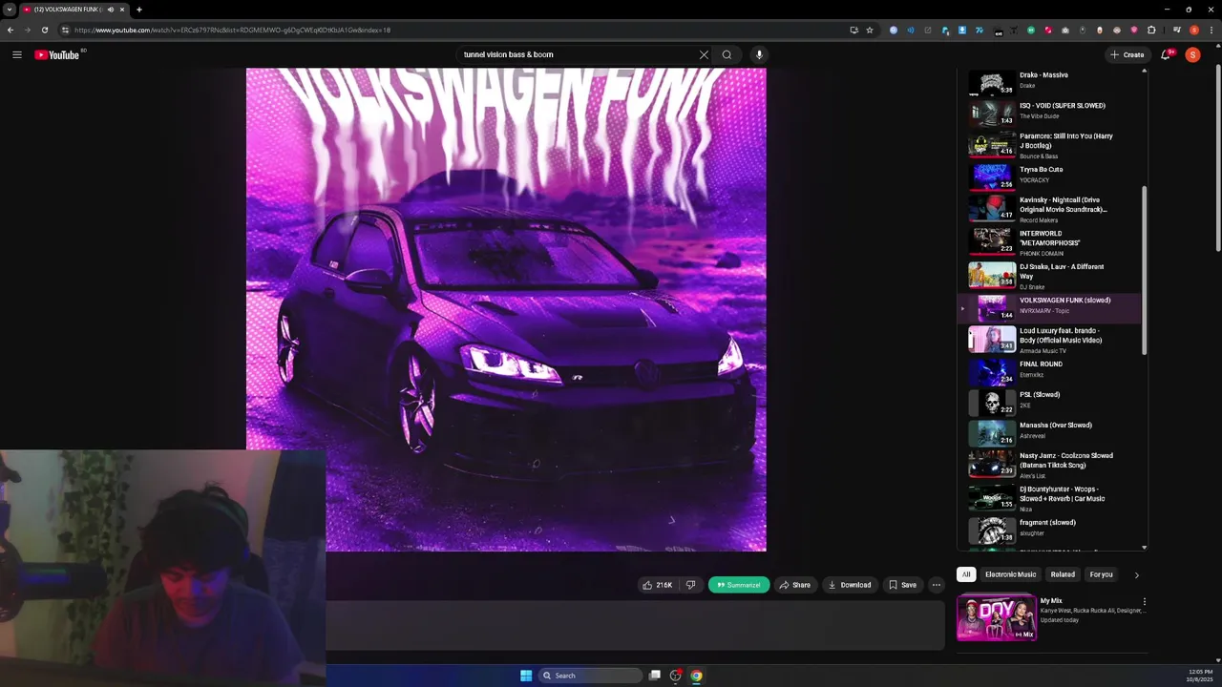Open the My Mix thumbnail

tap(997, 617)
